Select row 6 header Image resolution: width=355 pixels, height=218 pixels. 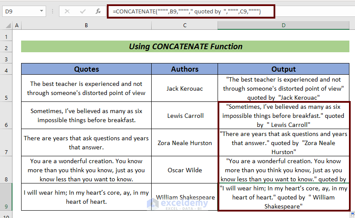pyautogui.click(x=6, y=115)
